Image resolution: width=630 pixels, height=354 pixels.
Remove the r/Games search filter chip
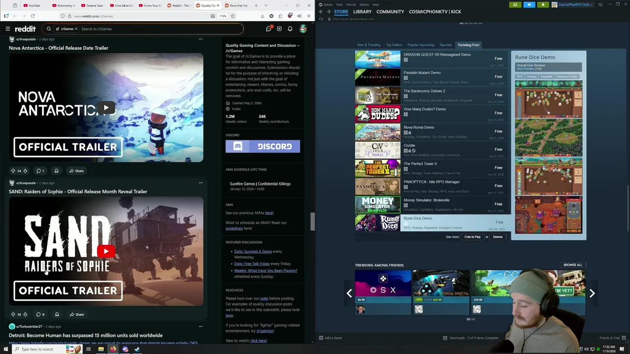click(76, 29)
